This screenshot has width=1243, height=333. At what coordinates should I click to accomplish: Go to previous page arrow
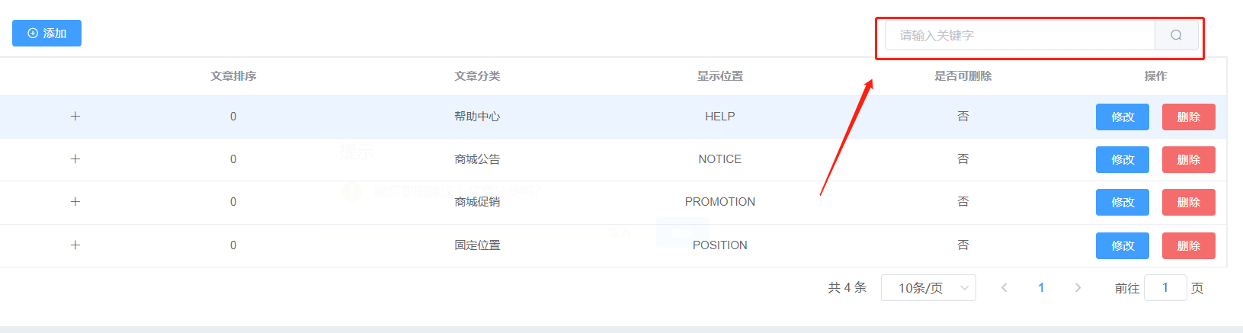click(x=1004, y=288)
